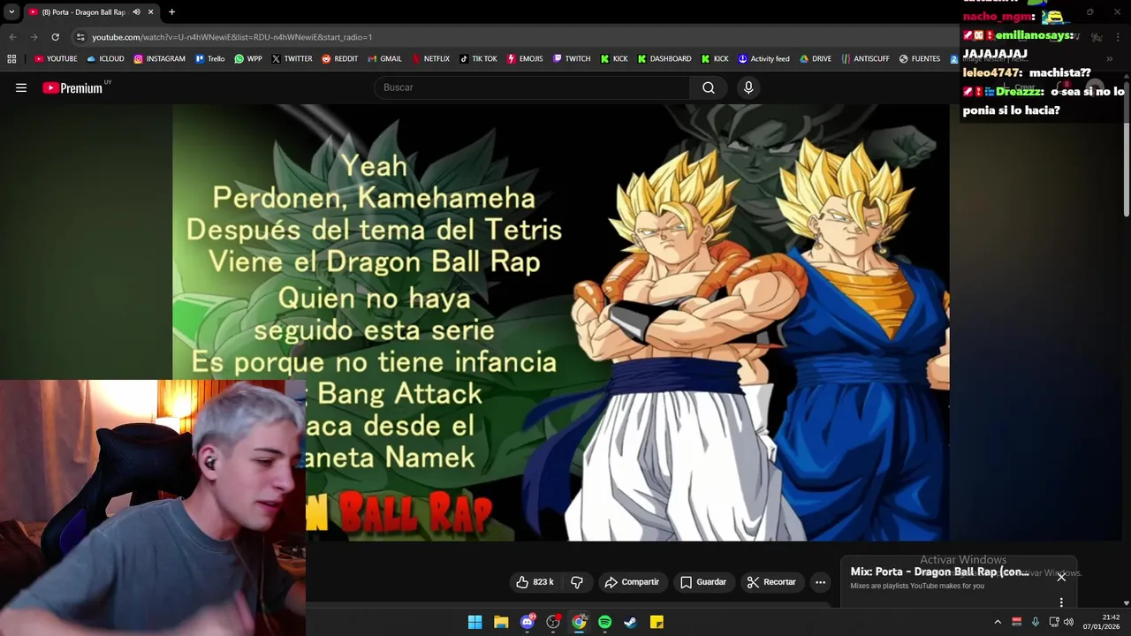
Task: Open Discord from the taskbar
Action: [x=528, y=622]
